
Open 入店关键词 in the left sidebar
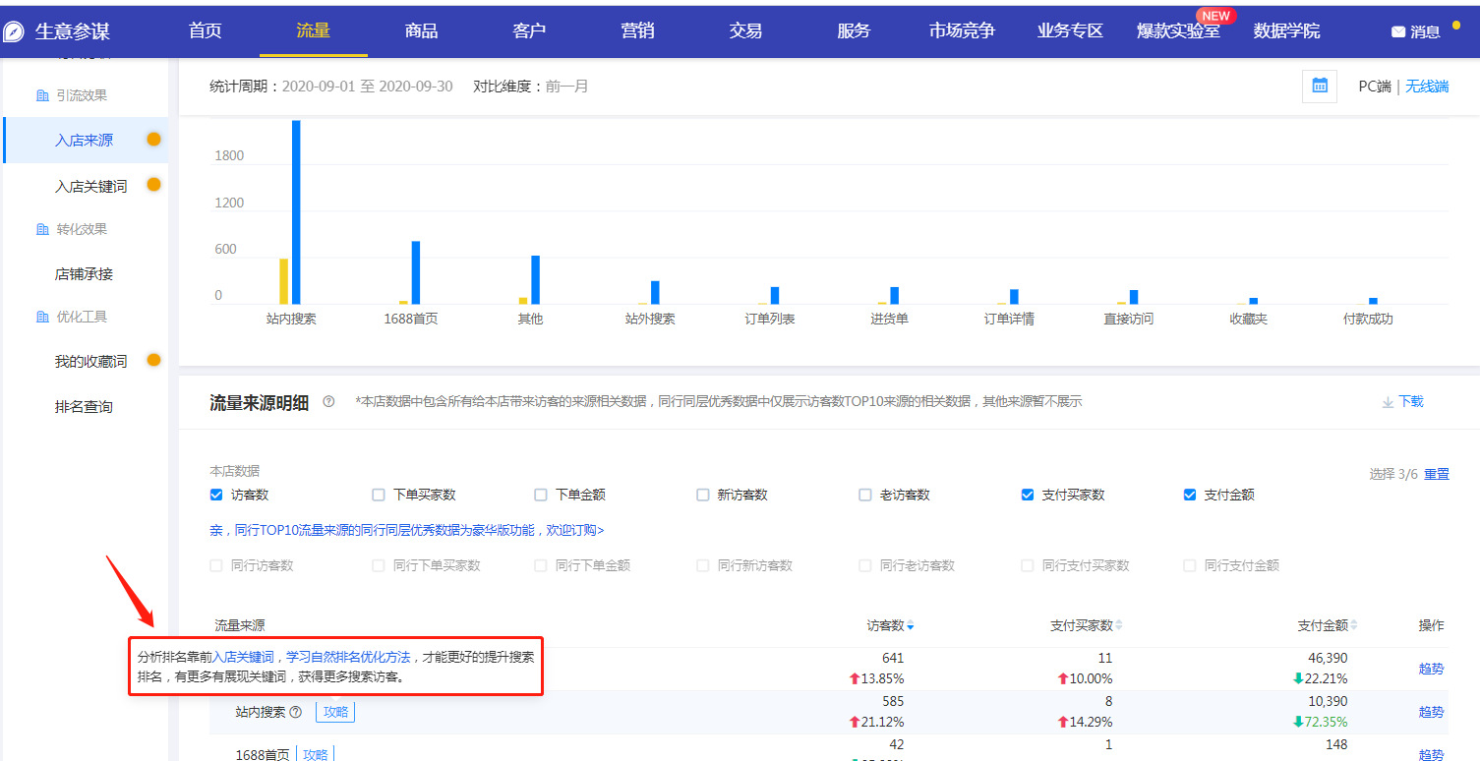pos(90,186)
